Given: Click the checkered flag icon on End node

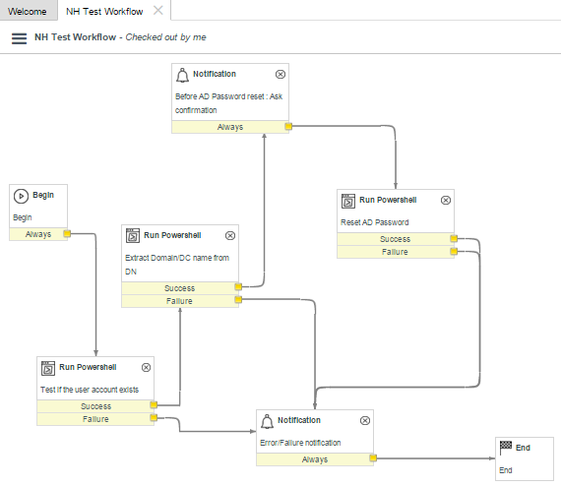Looking at the screenshot, I should (506, 448).
